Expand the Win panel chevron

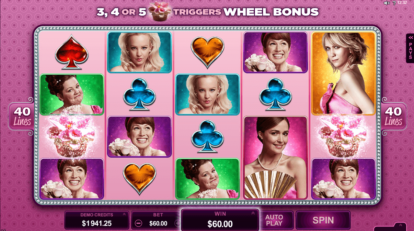point(253,213)
